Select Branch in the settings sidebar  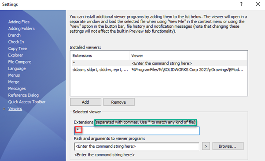coord(15,35)
